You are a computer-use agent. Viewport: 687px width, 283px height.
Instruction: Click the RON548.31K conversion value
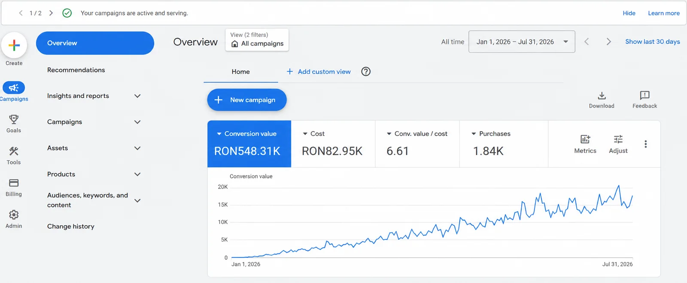(x=247, y=151)
